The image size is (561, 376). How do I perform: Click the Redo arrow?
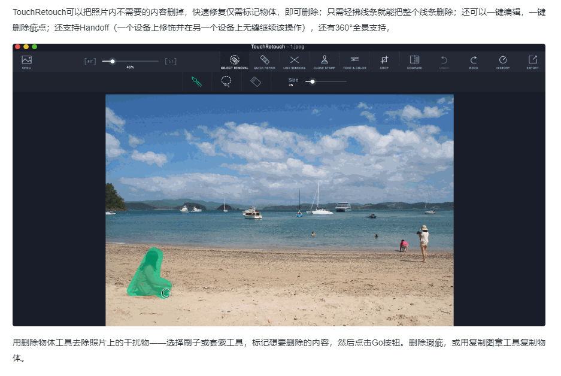pyautogui.click(x=474, y=62)
